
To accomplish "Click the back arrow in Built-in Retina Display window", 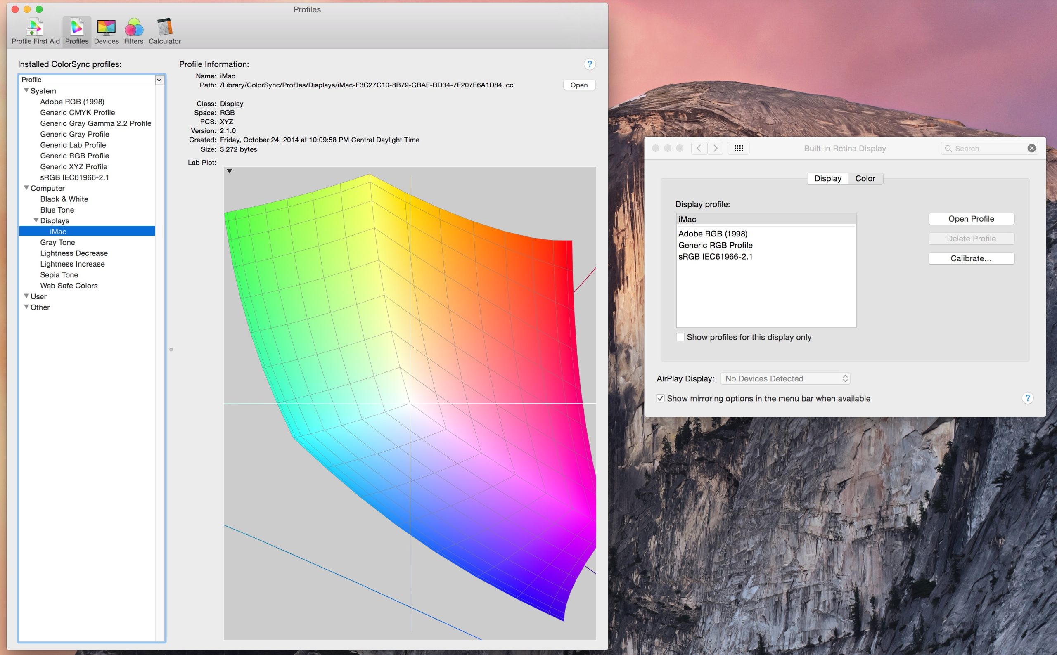I will [699, 148].
